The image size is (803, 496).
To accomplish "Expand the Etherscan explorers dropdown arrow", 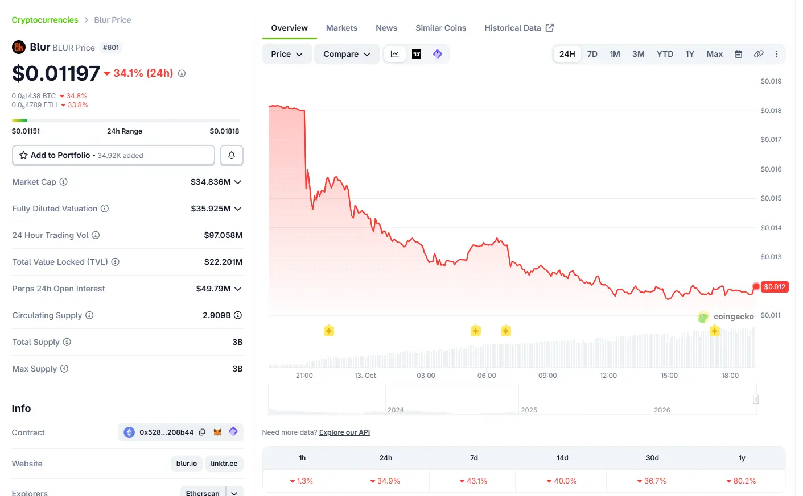I will pos(234,493).
